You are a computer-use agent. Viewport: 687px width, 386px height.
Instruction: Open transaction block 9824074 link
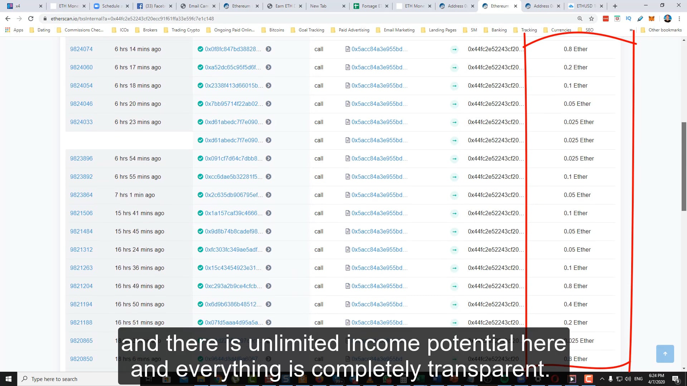click(81, 49)
